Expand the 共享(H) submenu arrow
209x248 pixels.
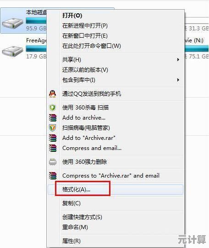pos(178,60)
